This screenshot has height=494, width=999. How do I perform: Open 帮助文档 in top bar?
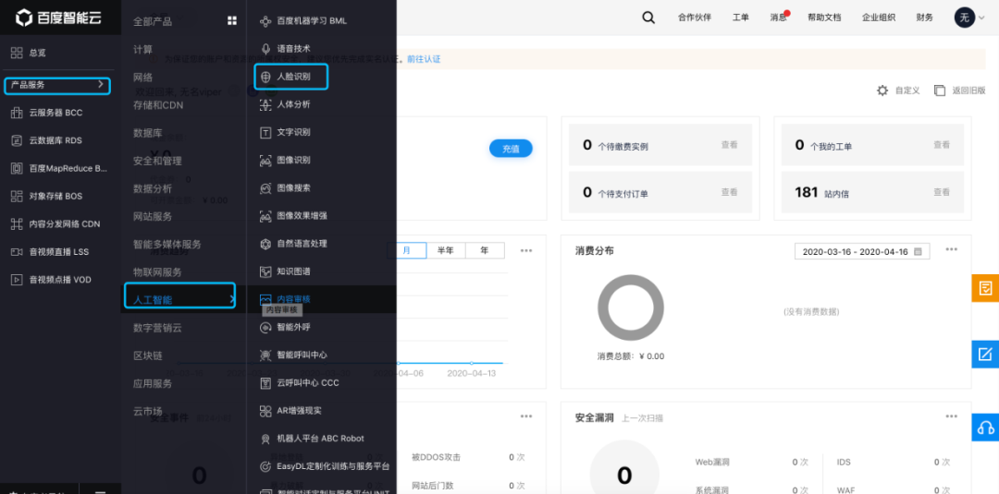tap(824, 18)
